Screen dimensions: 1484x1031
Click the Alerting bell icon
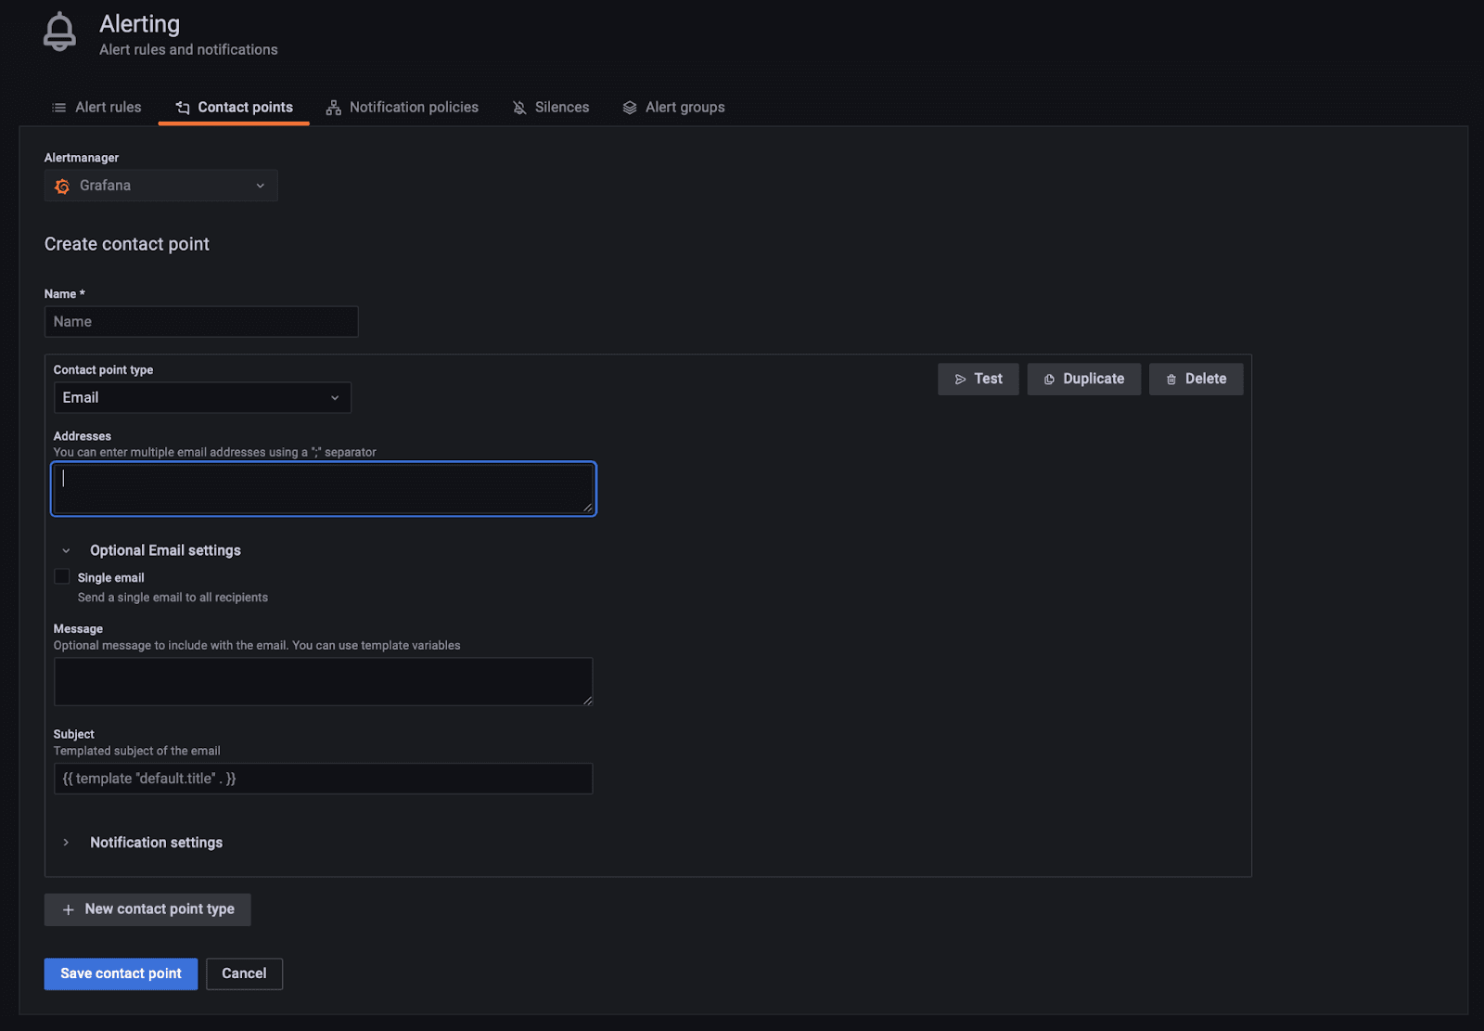pyautogui.click(x=59, y=32)
